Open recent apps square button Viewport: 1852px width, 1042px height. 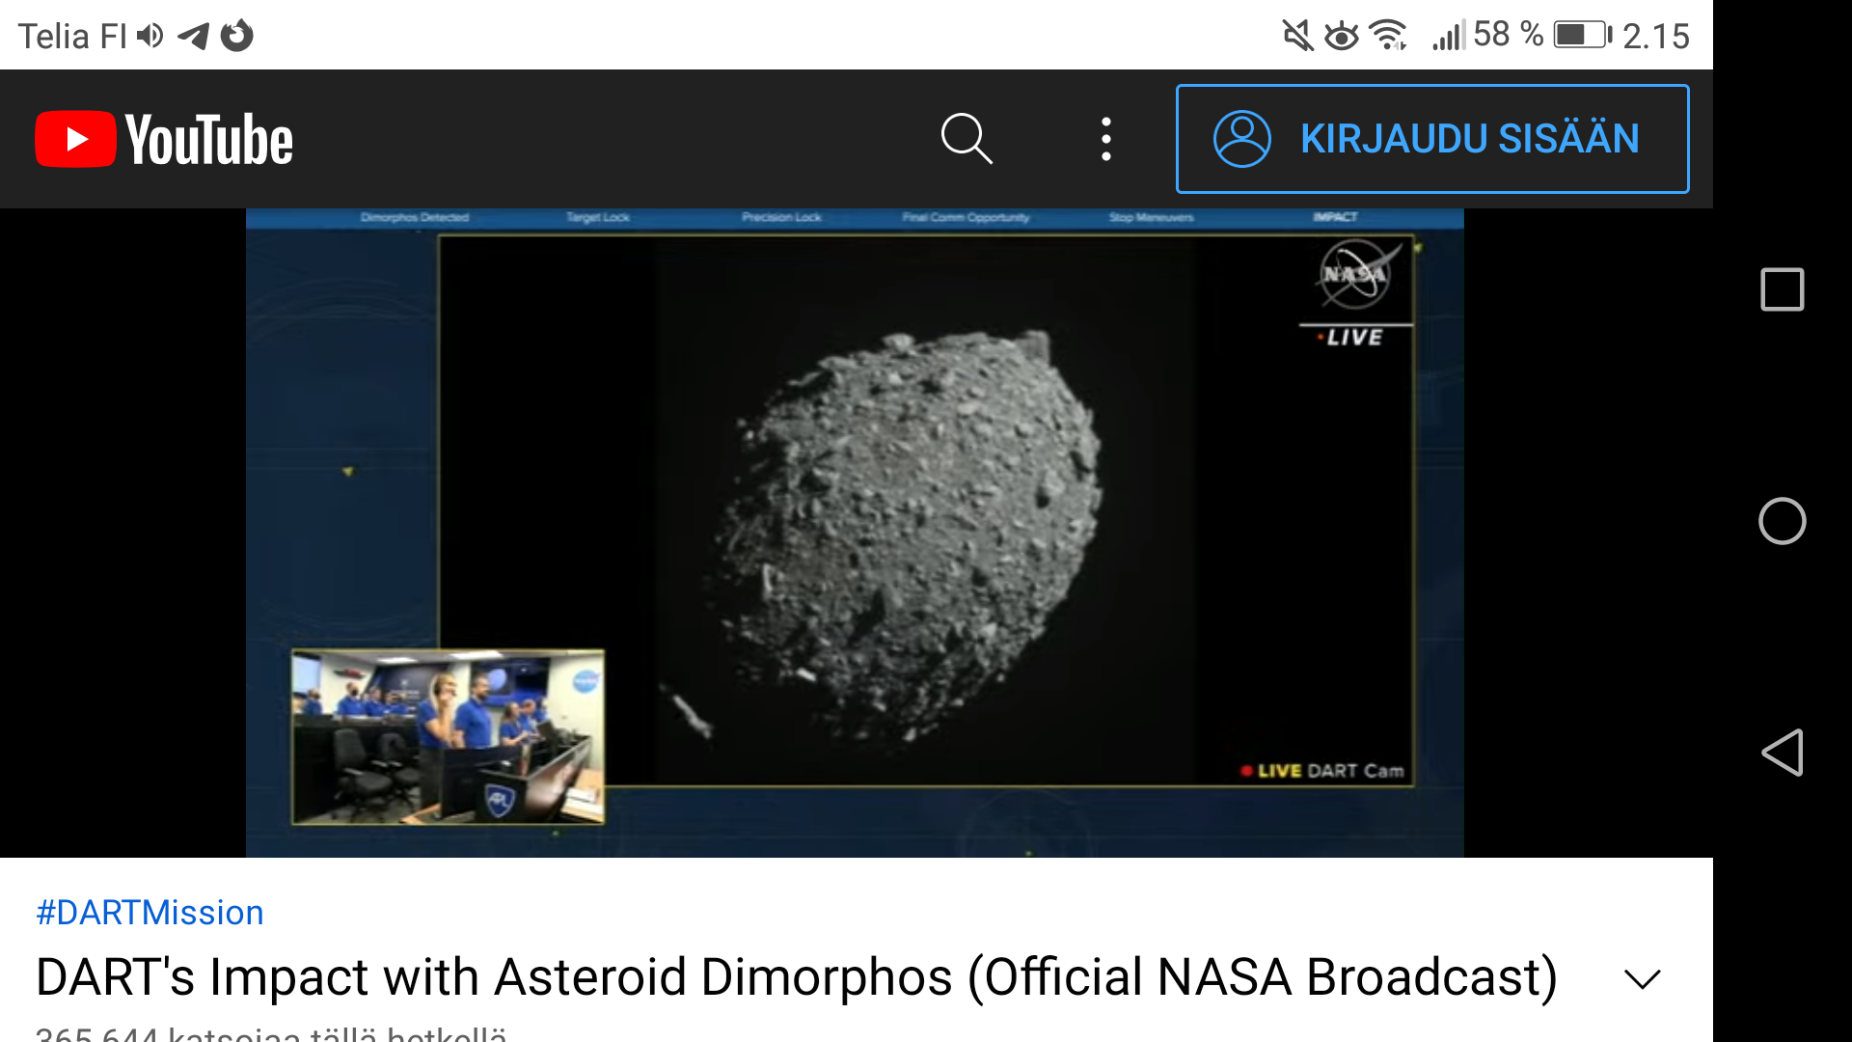click(1782, 289)
